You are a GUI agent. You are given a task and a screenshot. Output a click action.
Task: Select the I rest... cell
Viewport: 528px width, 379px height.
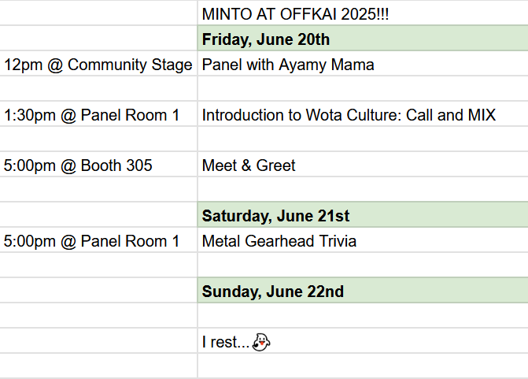pyautogui.click(x=363, y=340)
